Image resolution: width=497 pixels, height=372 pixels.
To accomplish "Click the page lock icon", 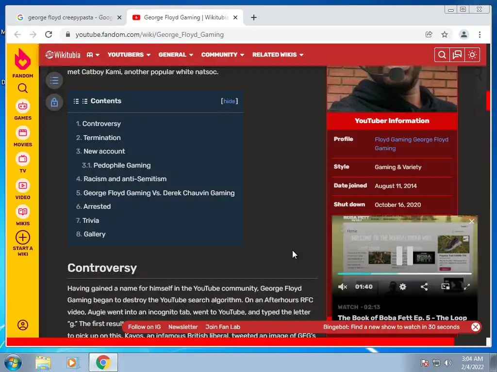I will [54, 102].
